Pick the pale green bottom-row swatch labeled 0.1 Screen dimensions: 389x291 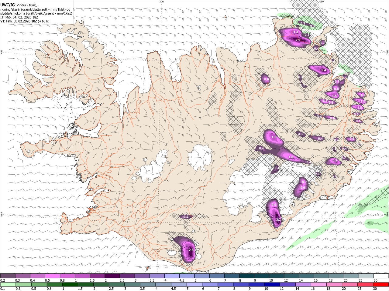(8, 284)
